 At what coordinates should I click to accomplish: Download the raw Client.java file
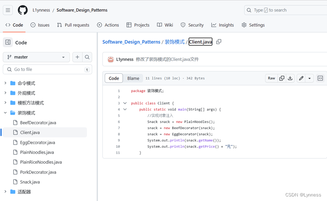point(290,78)
